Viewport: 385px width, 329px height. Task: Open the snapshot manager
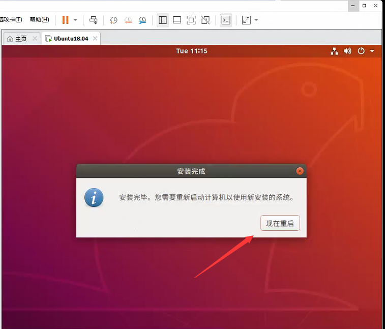point(142,20)
